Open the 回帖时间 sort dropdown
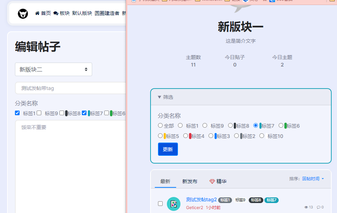Image resolution: width=337 pixels, height=213 pixels. tap(313, 179)
